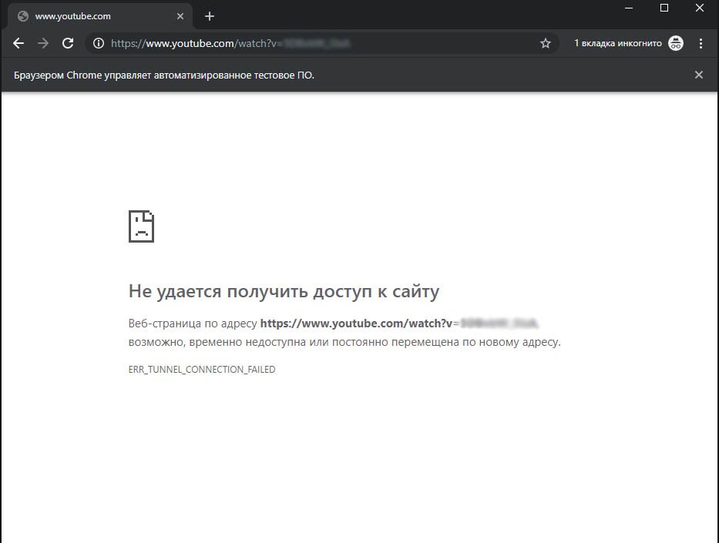Open the Chrome three-dot menu
Image resolution: width=719 pixels, height=543 pixels.
[x=701, y=44]
